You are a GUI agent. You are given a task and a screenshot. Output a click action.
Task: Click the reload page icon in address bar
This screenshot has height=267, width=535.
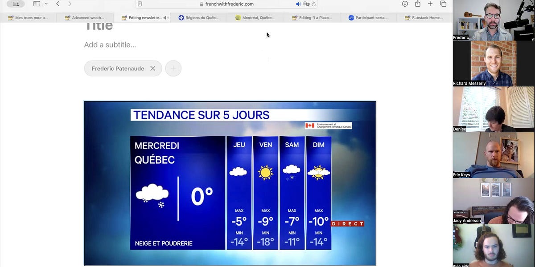click(313, 4)
